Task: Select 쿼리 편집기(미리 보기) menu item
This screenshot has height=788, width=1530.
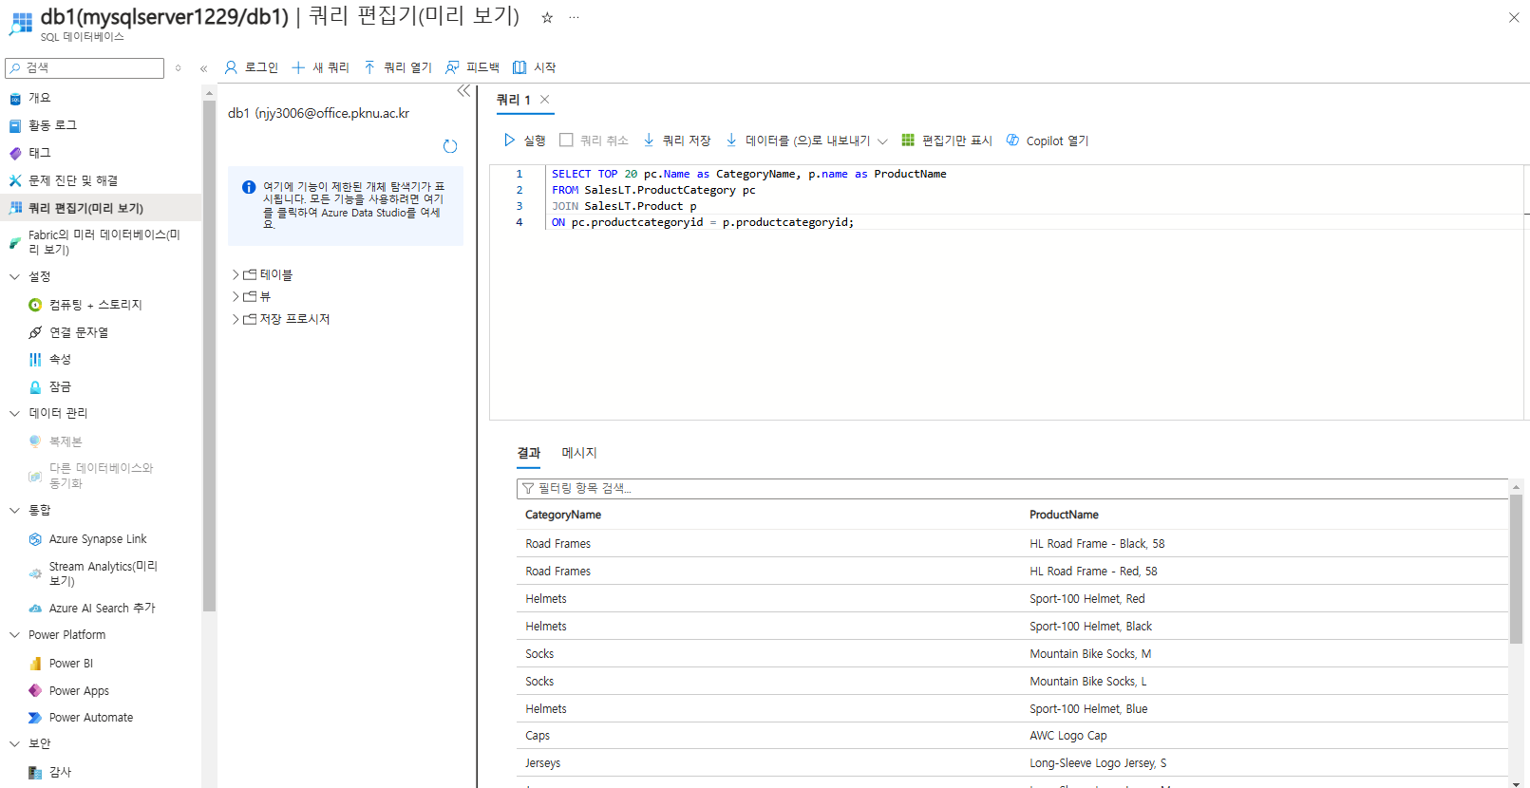Action: (x=101, y=208)
